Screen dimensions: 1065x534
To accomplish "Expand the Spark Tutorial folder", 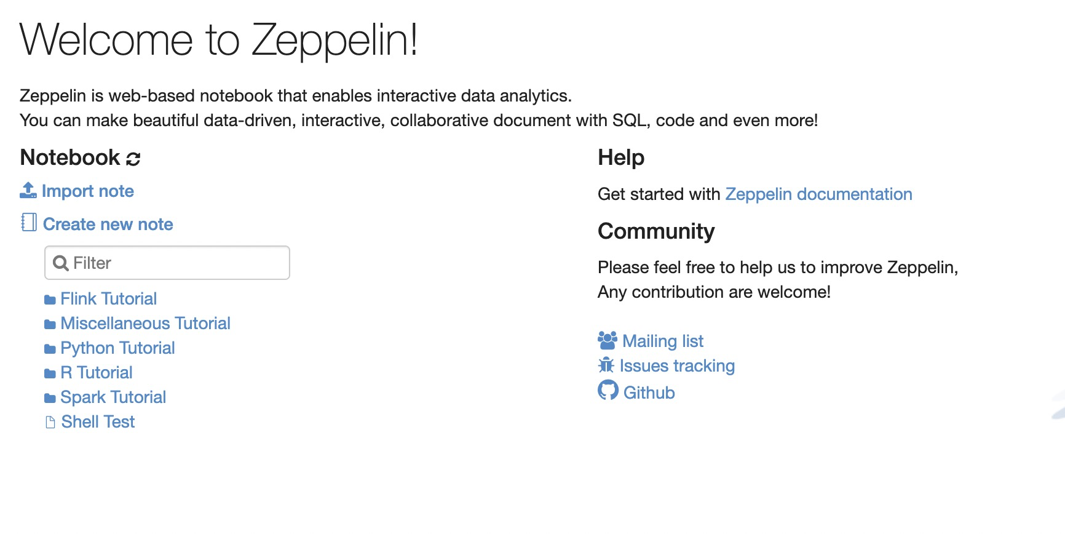I will click(x=113, y=397).
